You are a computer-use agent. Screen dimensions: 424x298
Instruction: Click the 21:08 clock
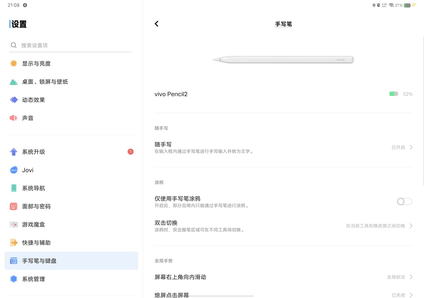pyautogui.click(x=14, y=5)
